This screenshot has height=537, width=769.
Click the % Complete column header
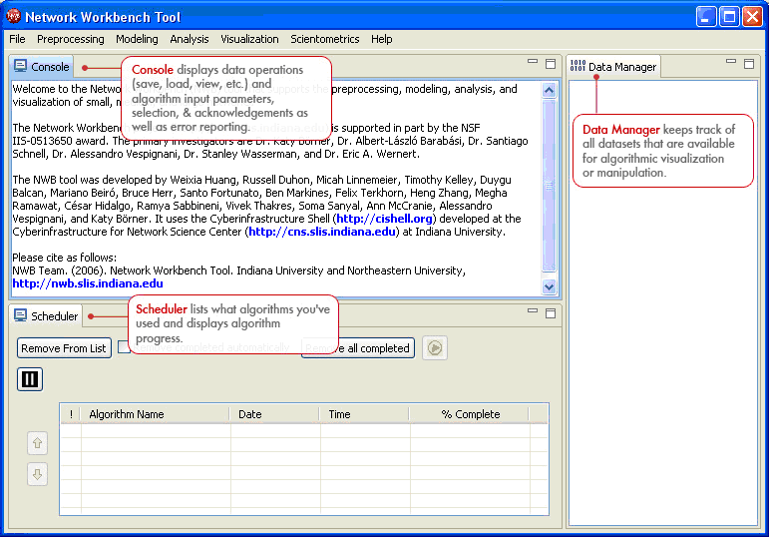point(470,414)
